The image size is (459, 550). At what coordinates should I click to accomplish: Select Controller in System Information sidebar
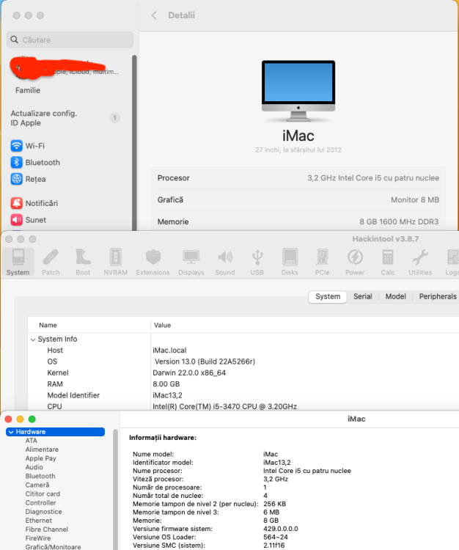click(x=40, y=502)
